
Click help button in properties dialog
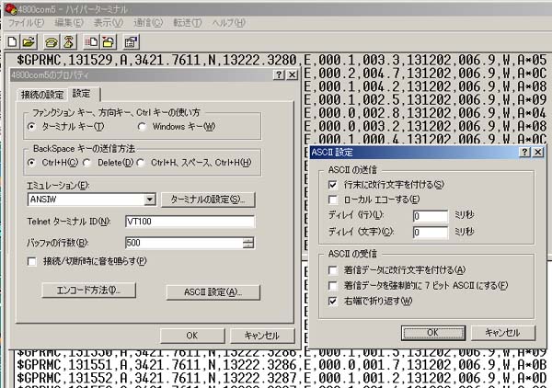279,74
